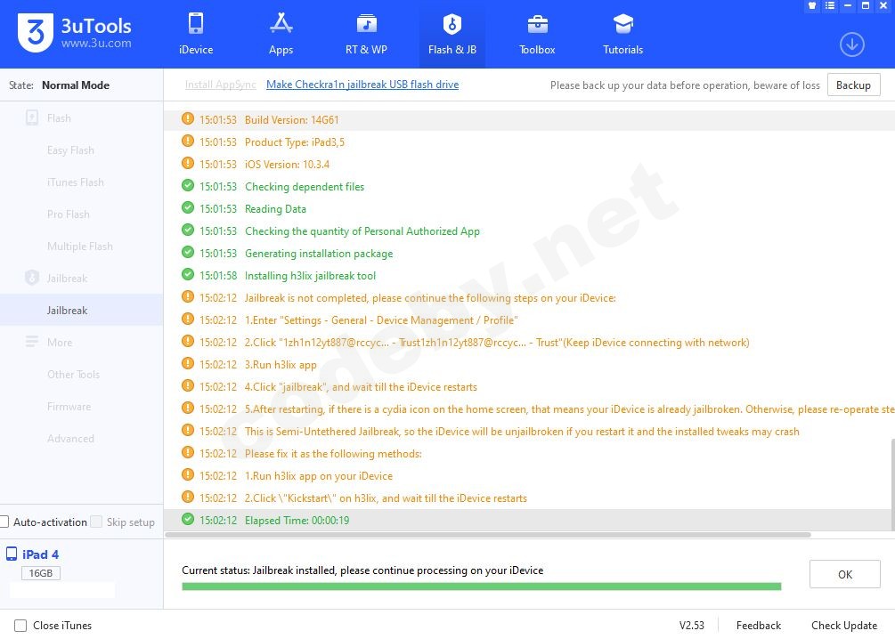895x639 pixels.
Task: Click the green jailbreak progress bar
Action: [x=481, y=586]
